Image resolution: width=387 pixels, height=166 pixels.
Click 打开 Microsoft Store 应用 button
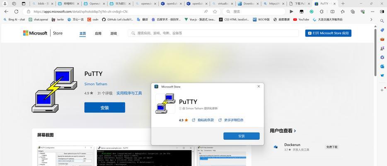[328, 33]
